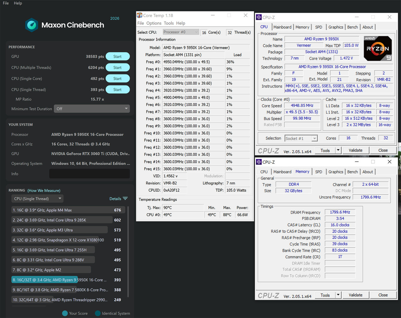The height and width of the screenshot is (318, 401).
Task: Open the ranking Details link
Action: coord(115,199)
